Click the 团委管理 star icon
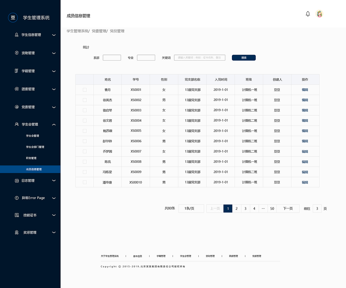Image resolution: width=346 pixels, height=288 pixels. pyautogui.click(x=17, y=89)
